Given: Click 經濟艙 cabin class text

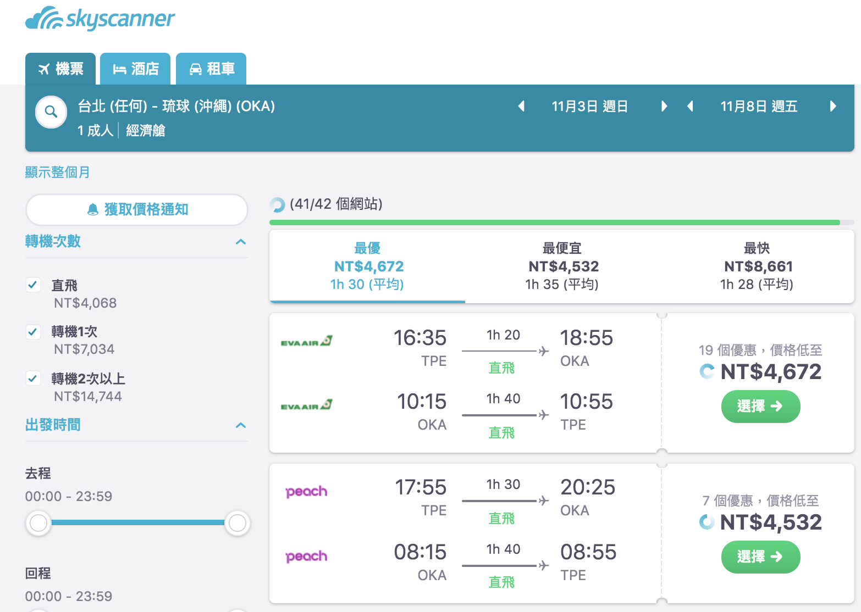Looking at the screenshot, I should (x=146, y=130).
